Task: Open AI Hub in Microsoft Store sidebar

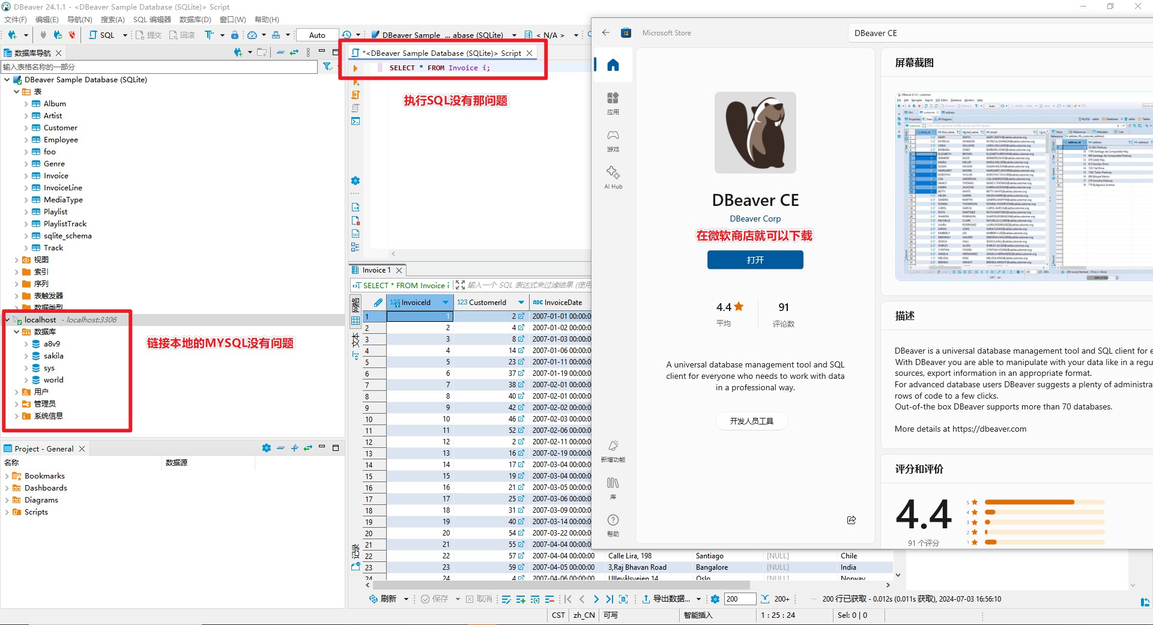Action: tap(613, 178)
